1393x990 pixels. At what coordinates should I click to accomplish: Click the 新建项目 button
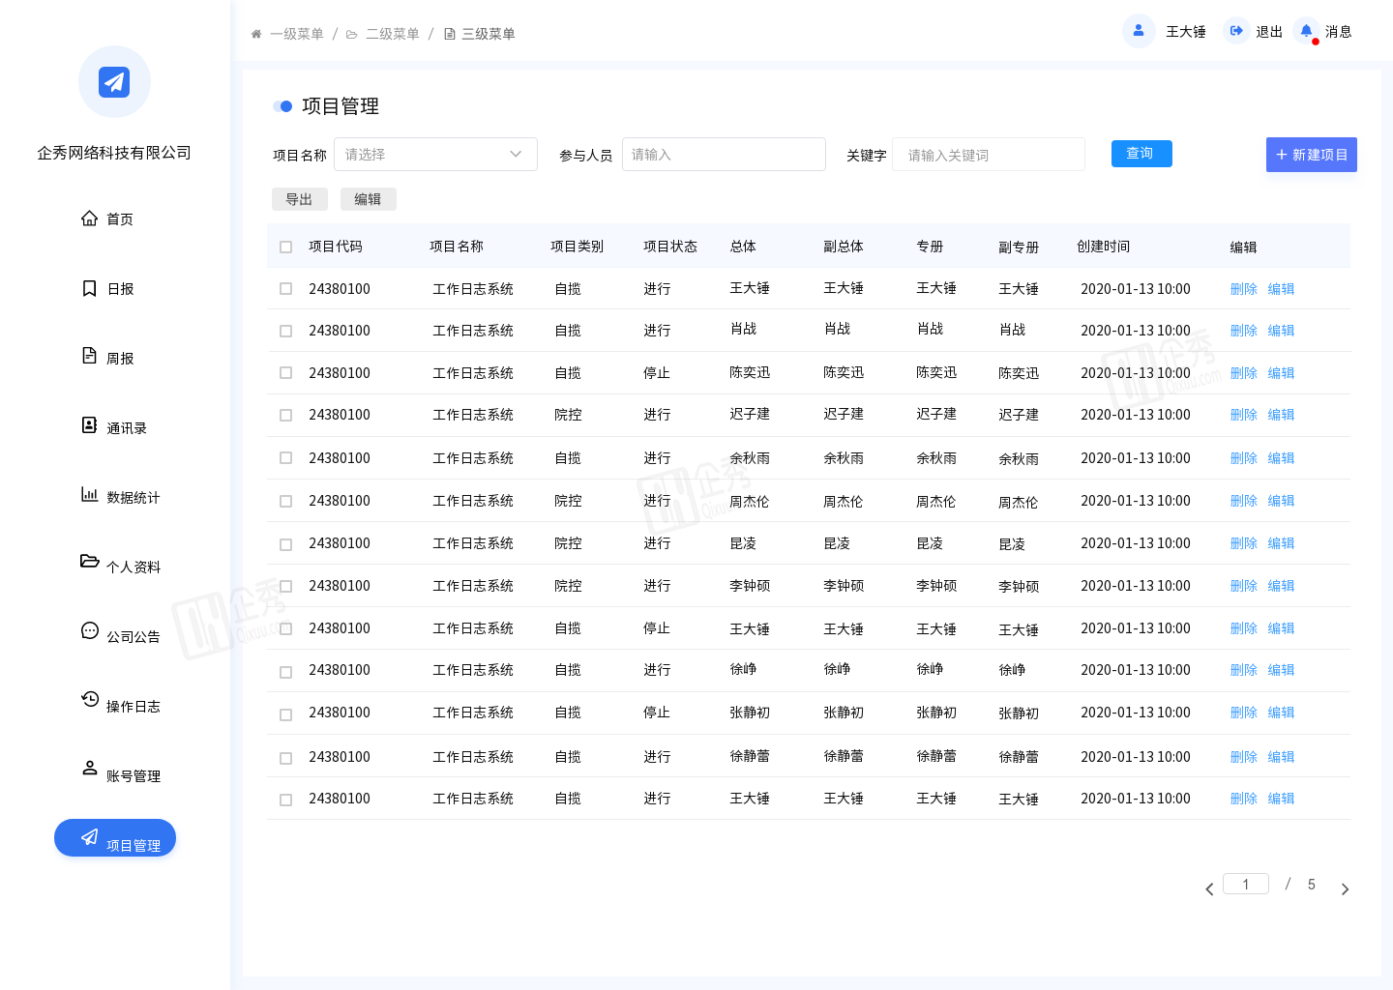(x=1311, y=155)
